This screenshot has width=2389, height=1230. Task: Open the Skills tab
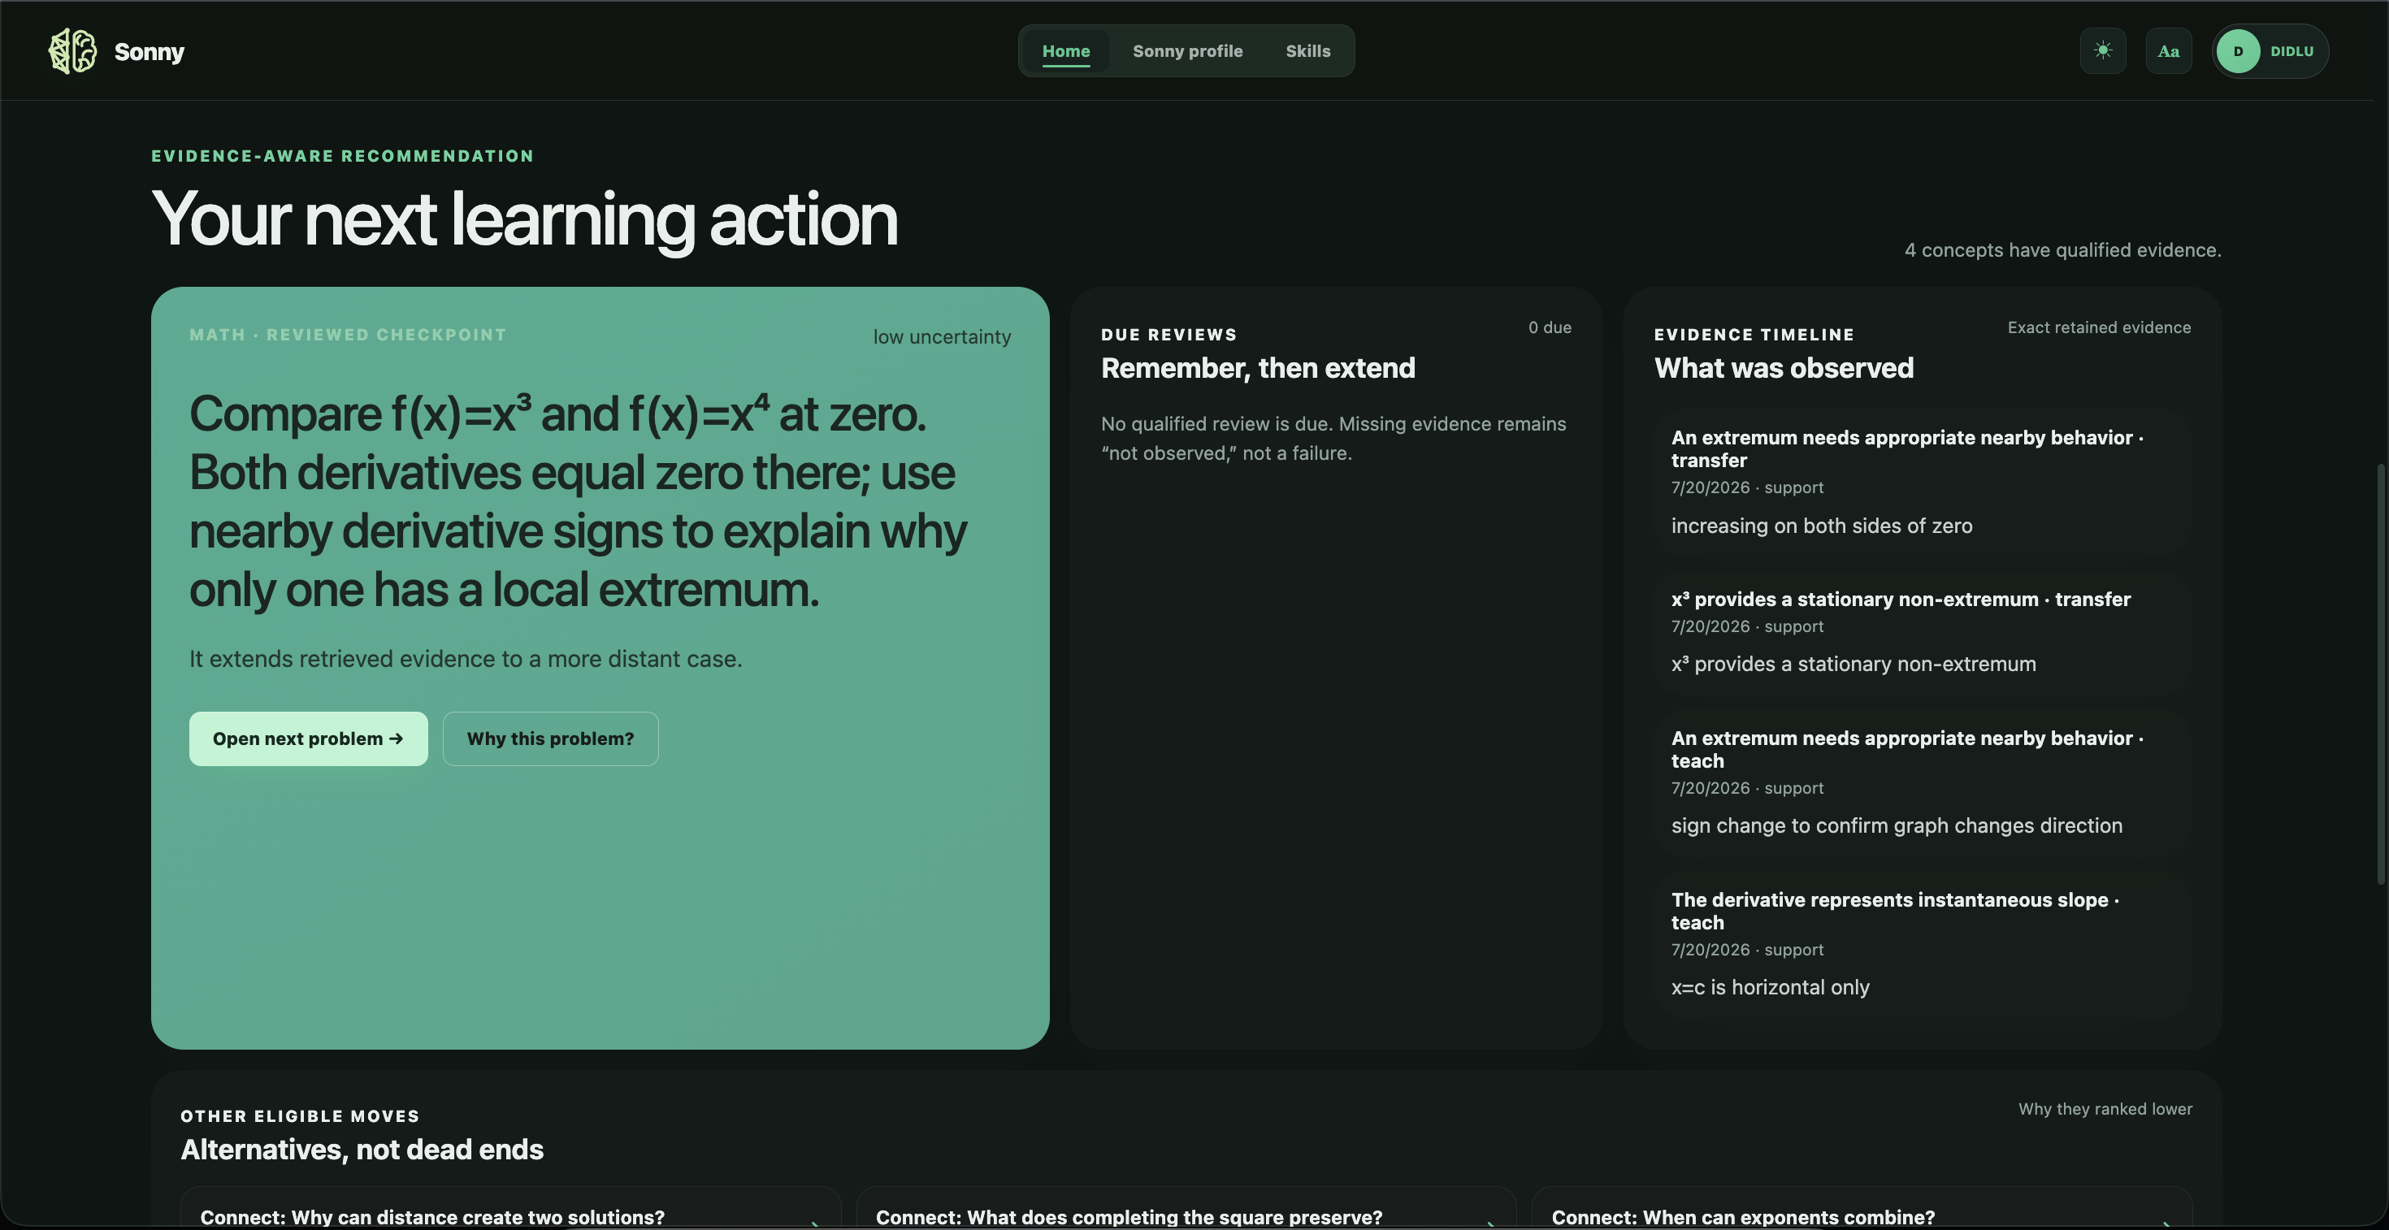coord(1307,51)
